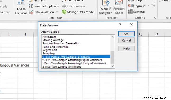Image resolution: width=171 pixels, height=100 pixels.
Task: Expand the Data Validation dropdown arrow
Action: coord(57,12)
